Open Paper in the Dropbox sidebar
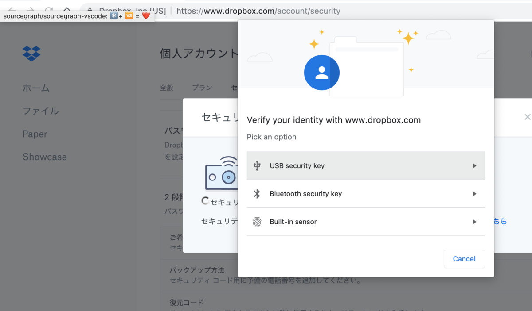Screen dimensions: 532x311 (35, 134)
